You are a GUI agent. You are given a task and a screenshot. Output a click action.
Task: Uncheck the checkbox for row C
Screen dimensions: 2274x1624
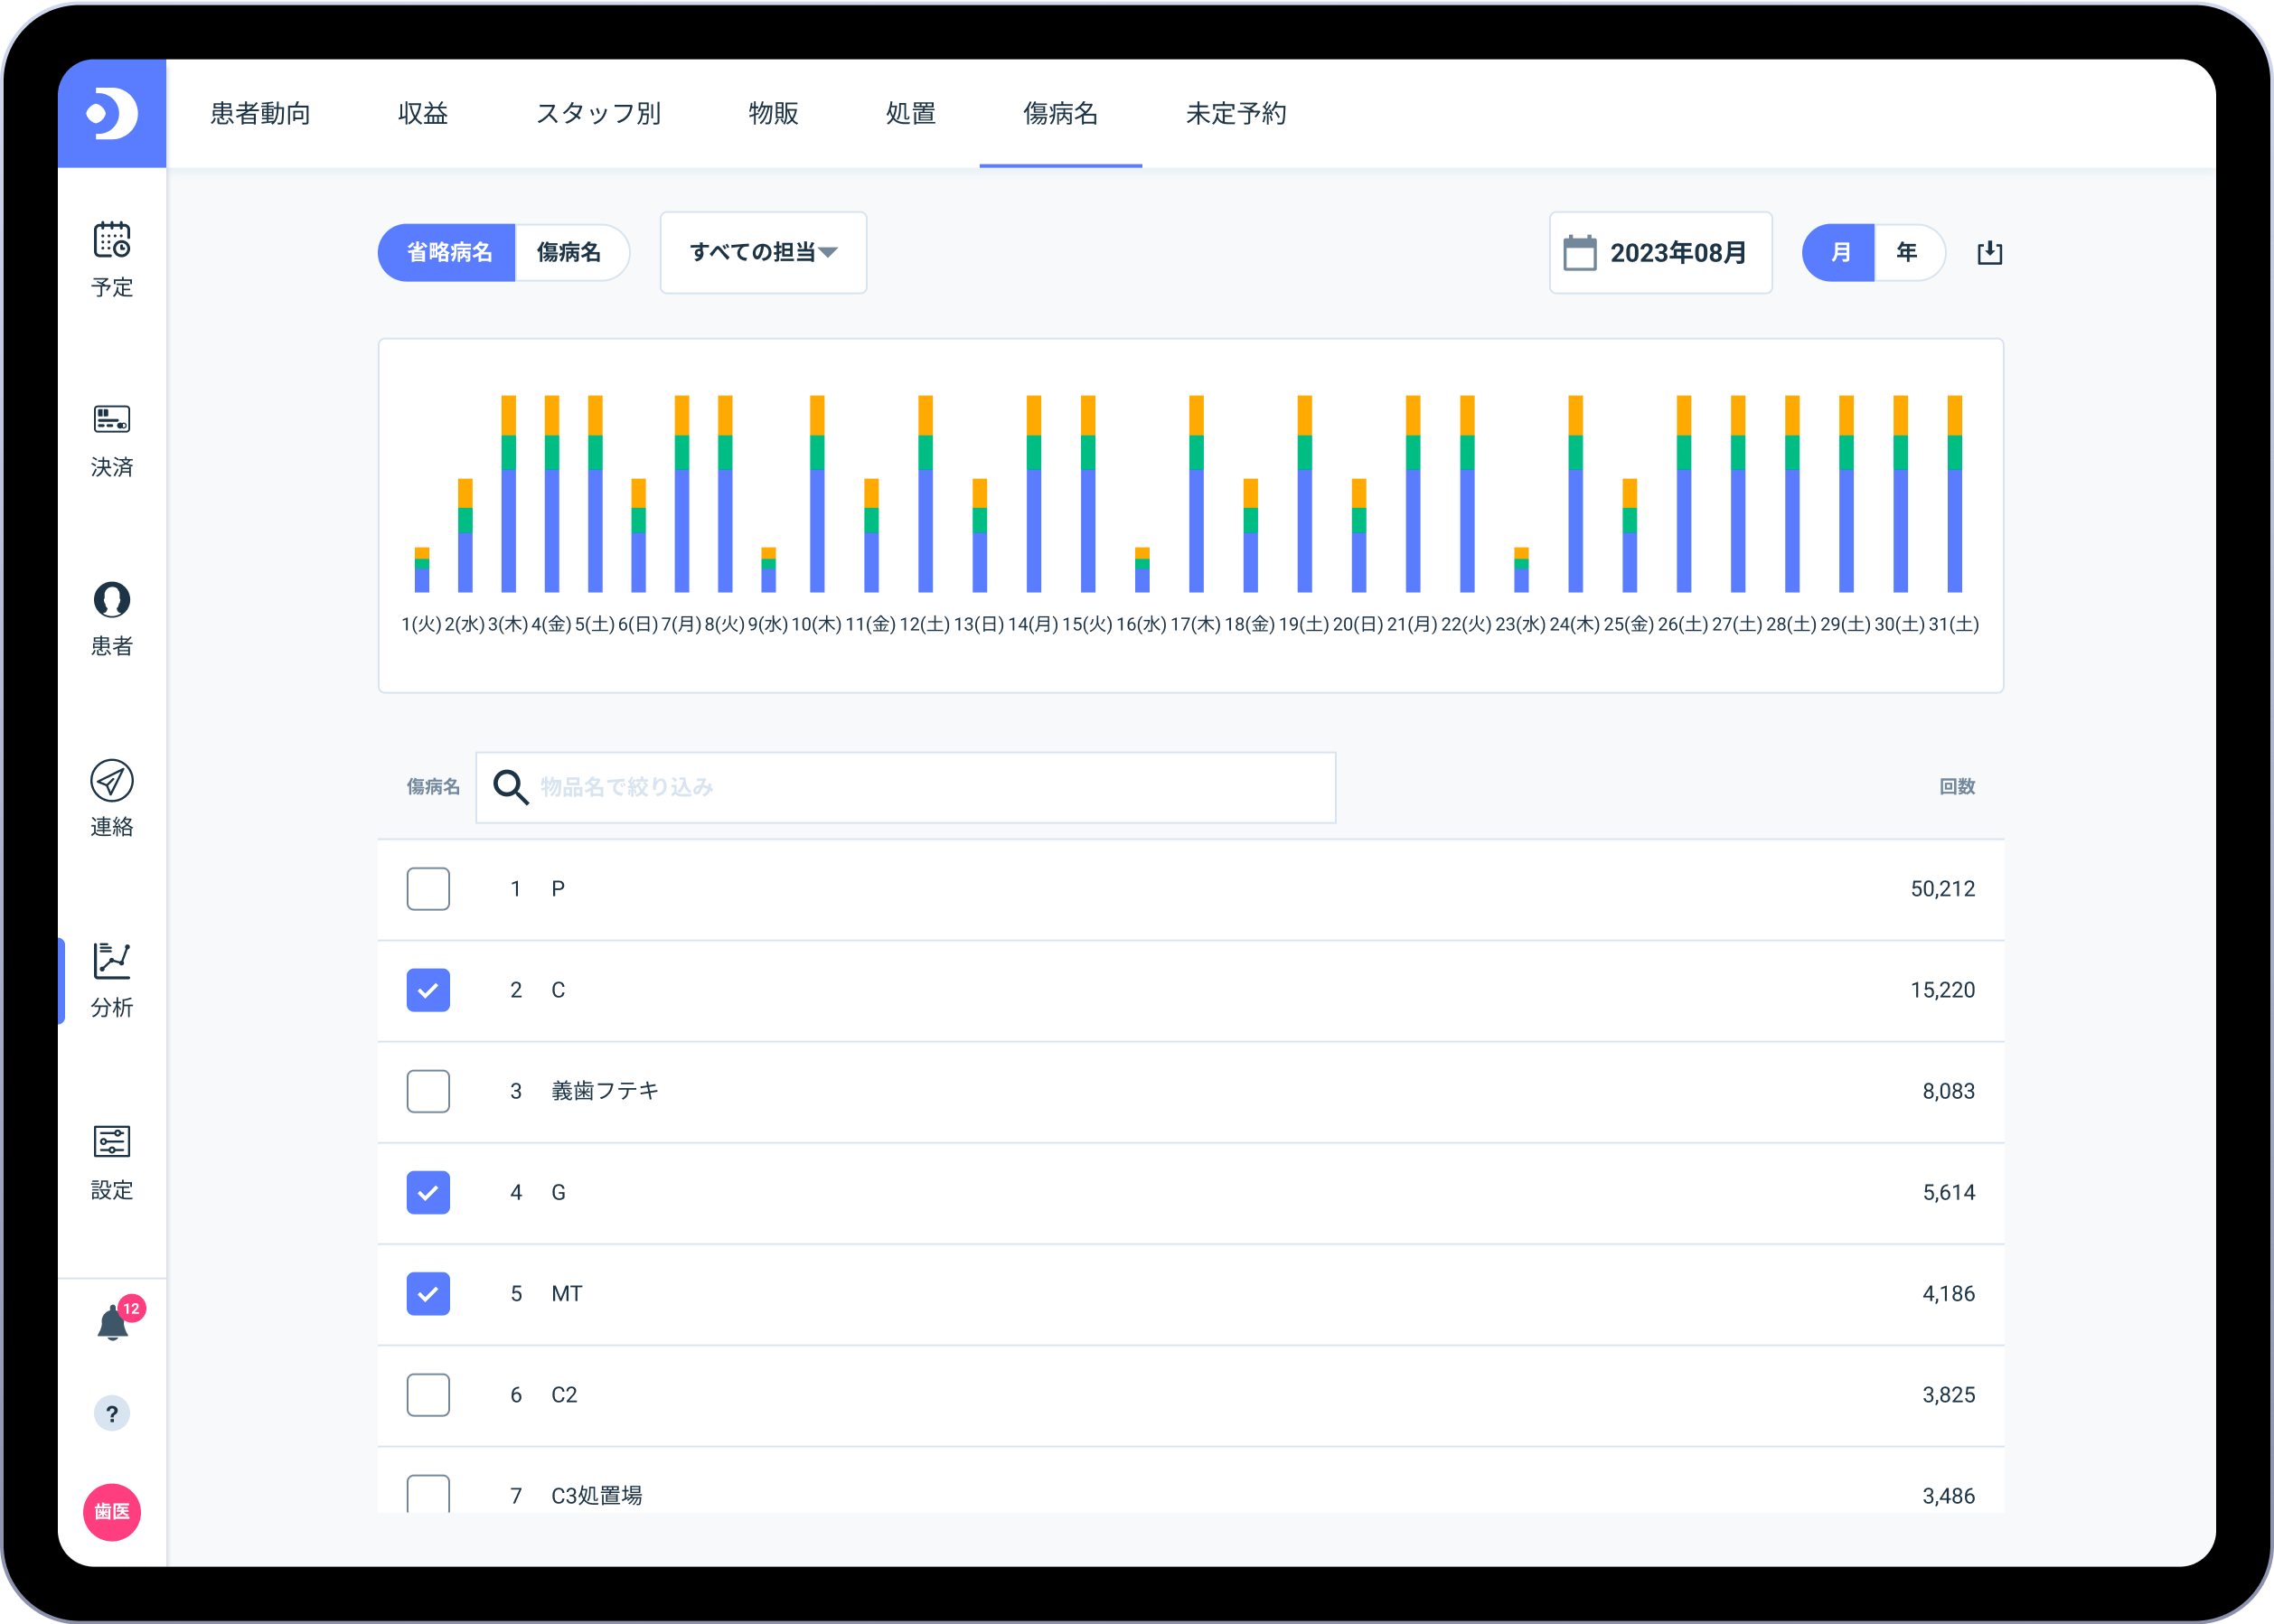[428, 990]
